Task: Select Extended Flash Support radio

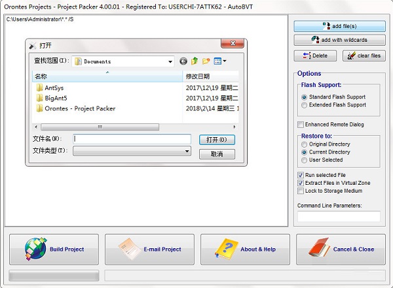Action: tap(305, 105)
